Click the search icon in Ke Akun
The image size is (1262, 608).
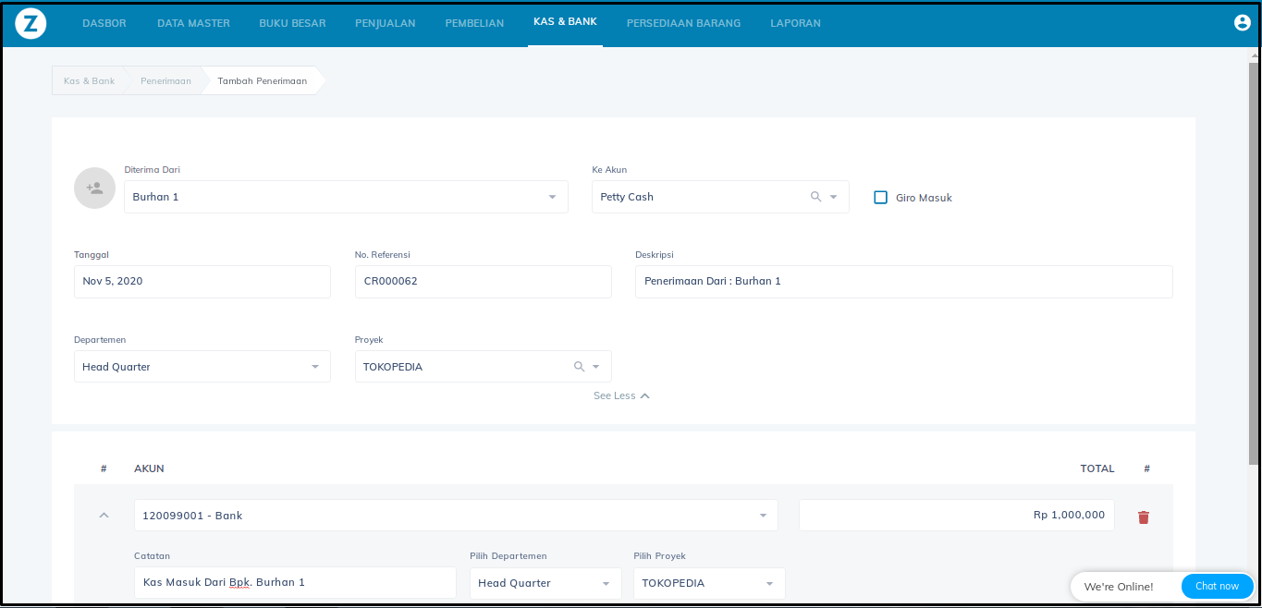[815, 197]
